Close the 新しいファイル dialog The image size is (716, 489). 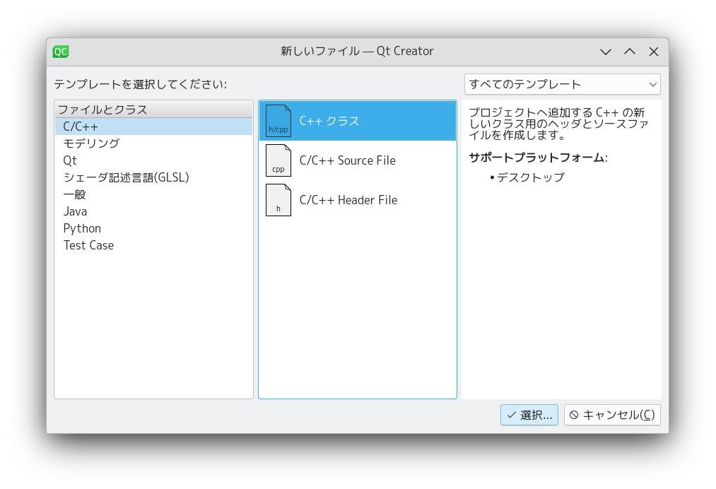click(654, 52)
